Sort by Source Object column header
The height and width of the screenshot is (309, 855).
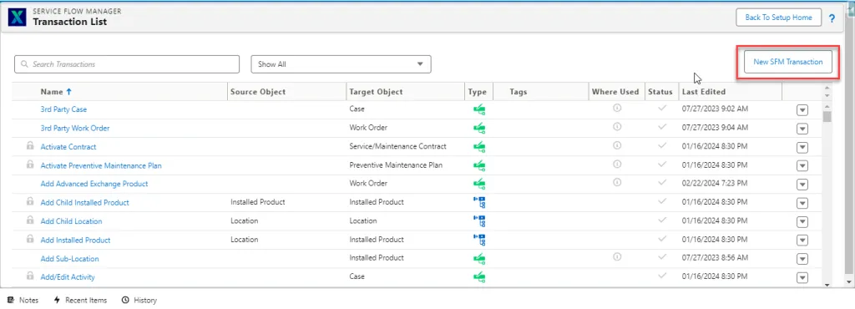pyautogui.click(x=258, y=92)
